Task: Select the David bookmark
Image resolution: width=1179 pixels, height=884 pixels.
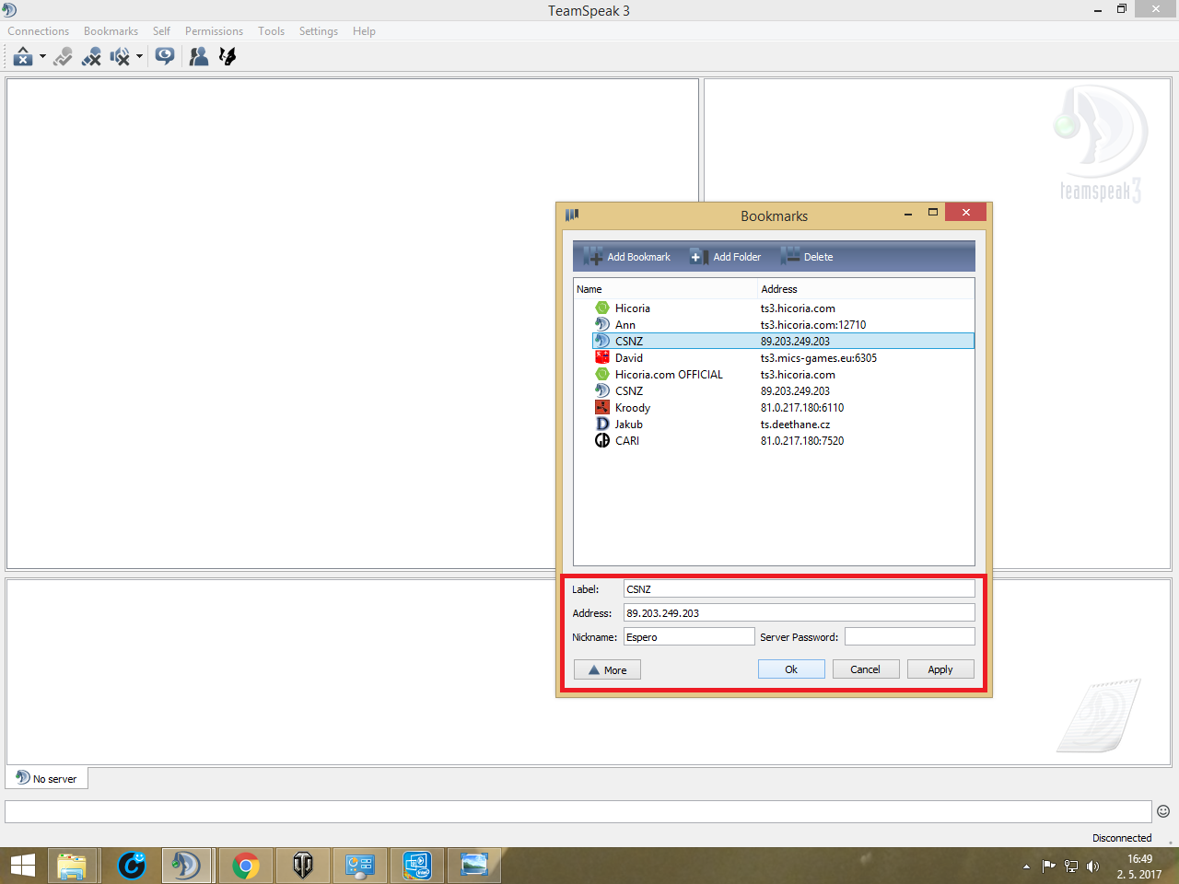Action: [x=783, y=358]
